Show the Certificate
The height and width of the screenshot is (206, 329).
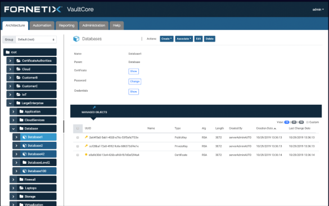coord(133,71)
